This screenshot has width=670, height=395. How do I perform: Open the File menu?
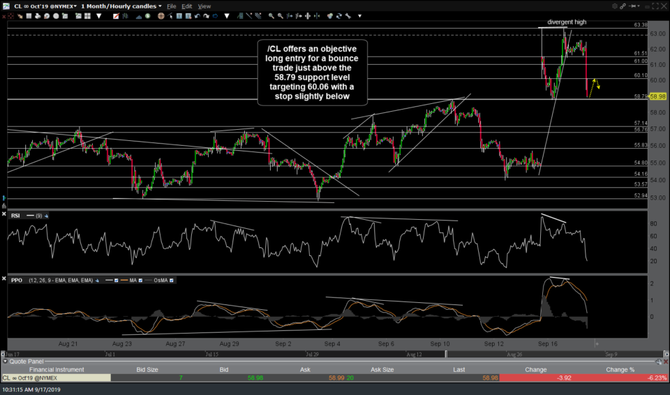point(171,6)
